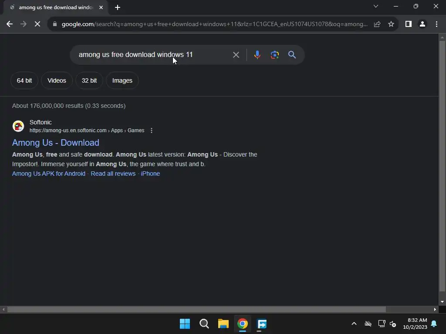Click the scroll right arrow
The width and height of the screenshot is (446, 334).
(x=435, y=310)
